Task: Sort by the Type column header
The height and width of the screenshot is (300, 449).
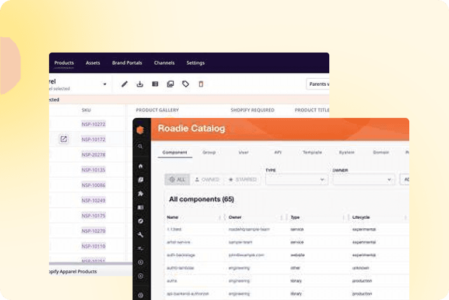Action: tap(295, 217)
